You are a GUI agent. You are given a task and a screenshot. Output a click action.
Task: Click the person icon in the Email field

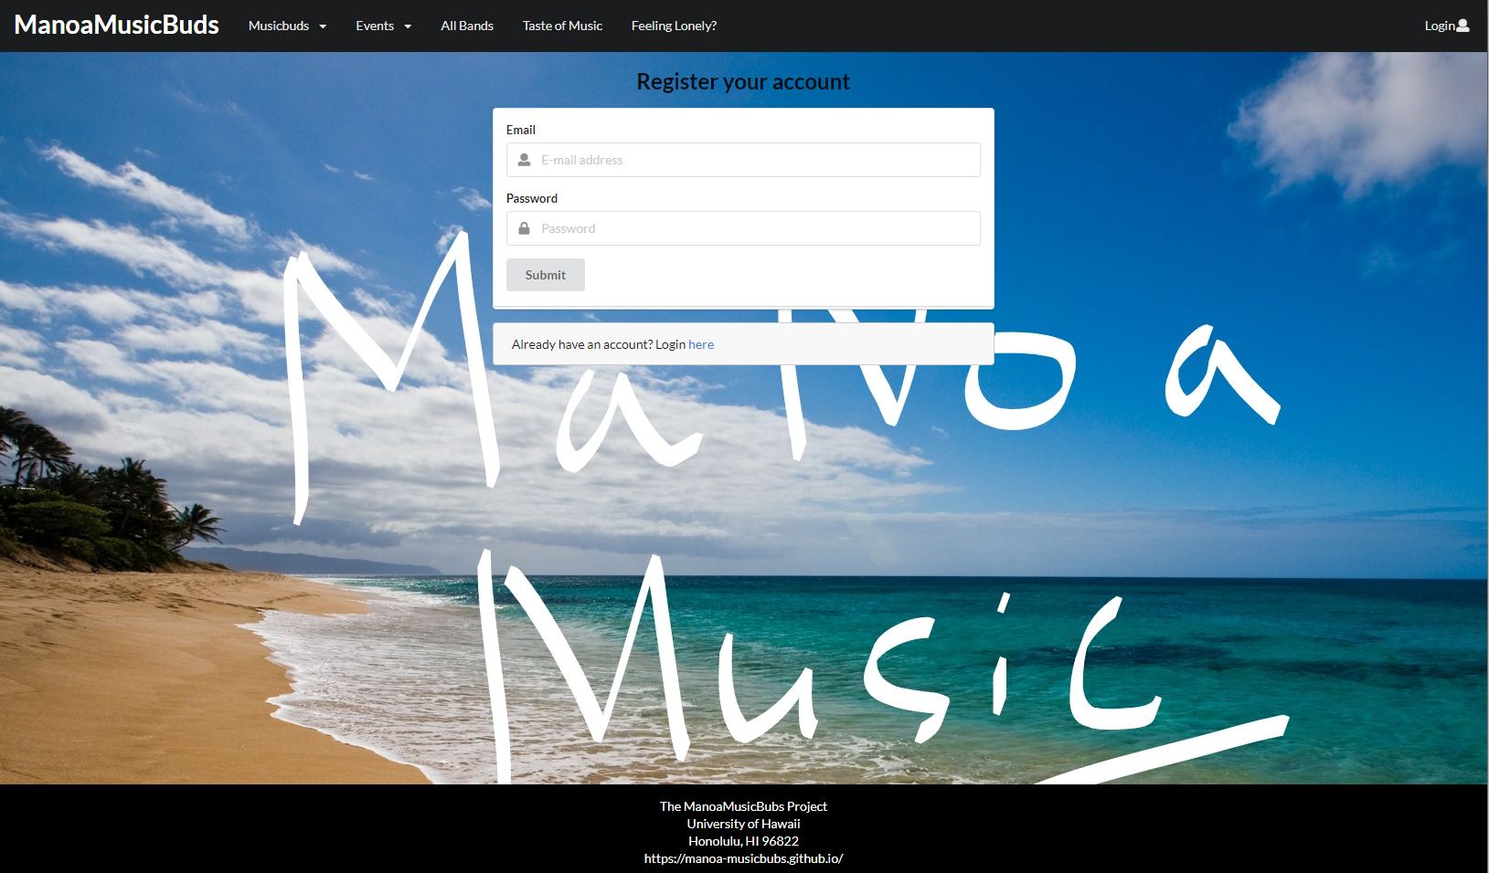[524, 160]
